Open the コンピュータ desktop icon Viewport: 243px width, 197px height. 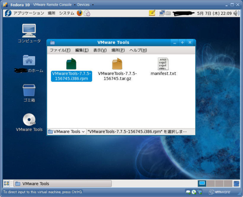click(x=29, y=30)
